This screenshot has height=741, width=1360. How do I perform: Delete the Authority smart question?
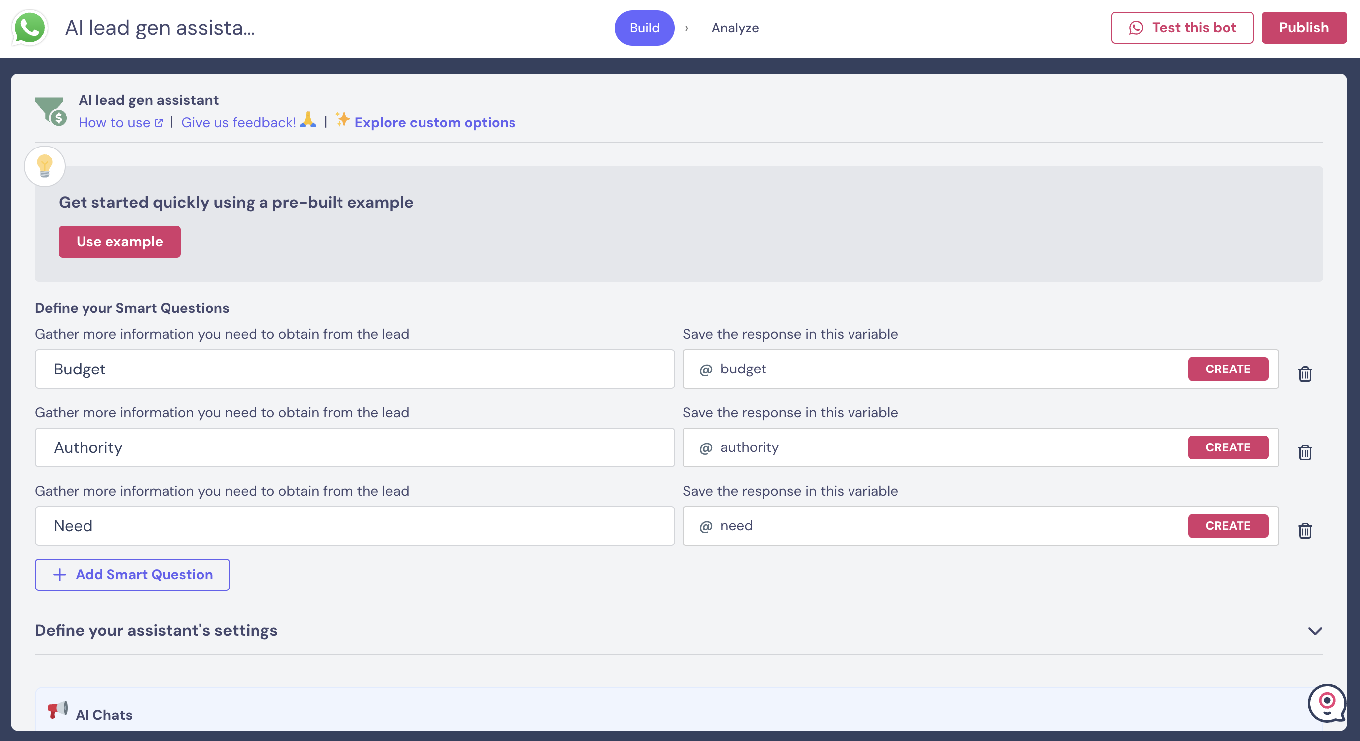coord(1305,452)
